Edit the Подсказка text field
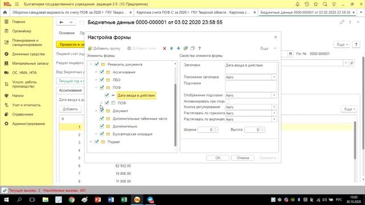Screen dimensions: 365x205 (x=251, y=86)
